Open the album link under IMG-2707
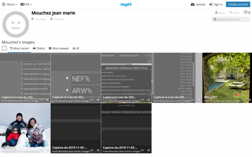252x157 pixels. coord(226,101)
